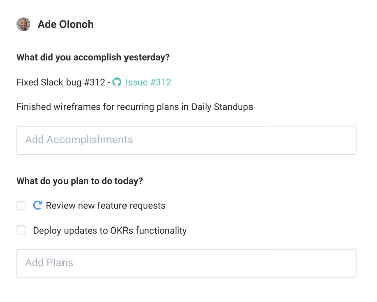The height and width of the screenshot is (302, 377).
Task: Select the 'Deploy updates to OKRs functionality' text
Action: [110, 231]
